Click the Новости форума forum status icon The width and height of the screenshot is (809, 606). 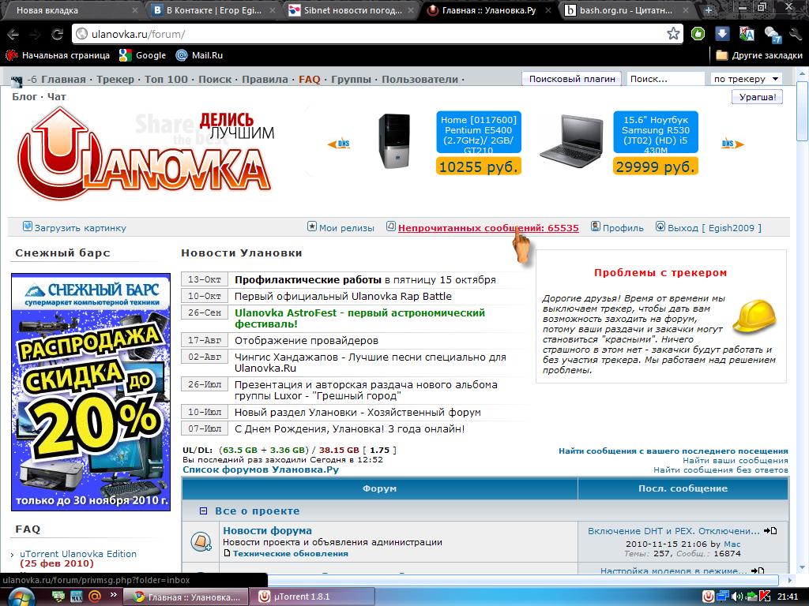[201, 541]
